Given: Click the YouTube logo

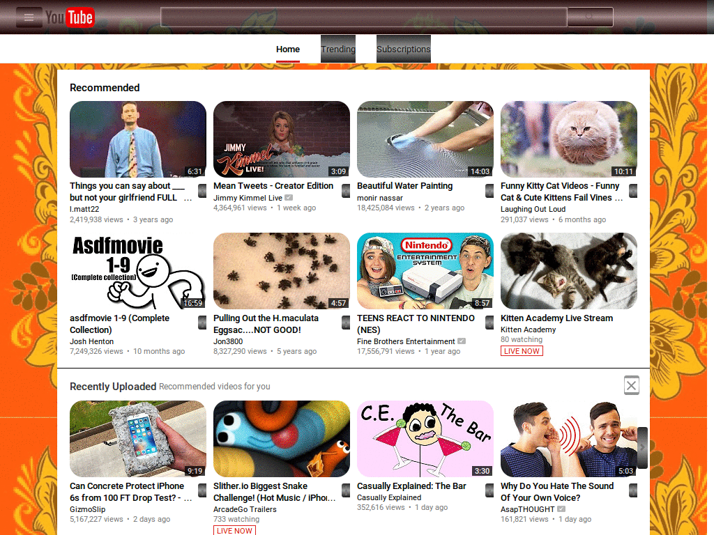Looking at the screenshot, I should tap(70, 17).
